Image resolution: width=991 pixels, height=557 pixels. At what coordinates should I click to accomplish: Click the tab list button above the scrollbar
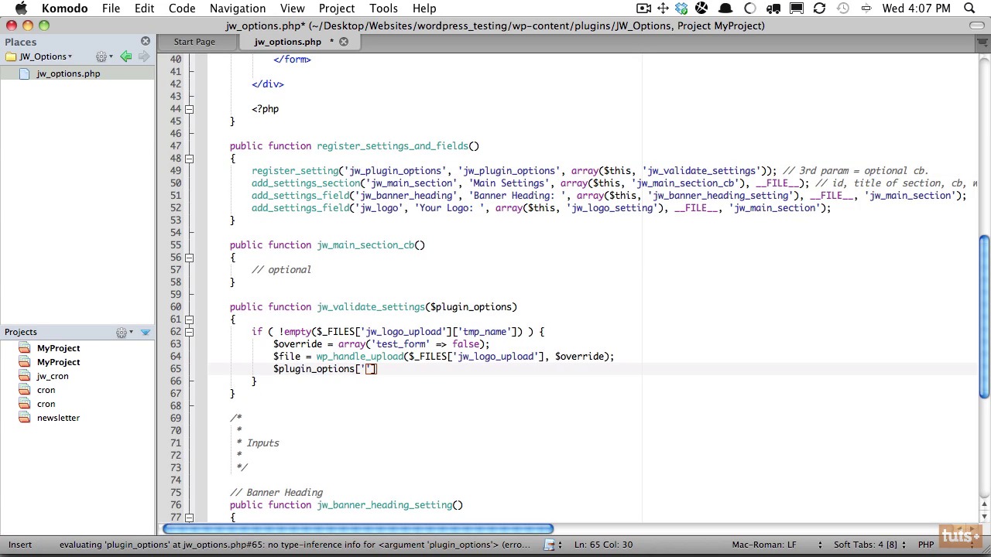click(x=983, y=42)
